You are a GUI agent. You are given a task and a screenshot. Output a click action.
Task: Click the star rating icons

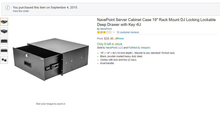104,32
